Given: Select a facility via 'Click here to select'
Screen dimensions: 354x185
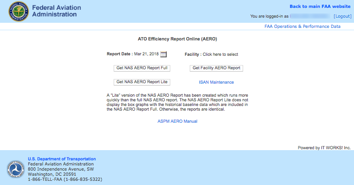Looking at the screenshot, I should point(220,54).
